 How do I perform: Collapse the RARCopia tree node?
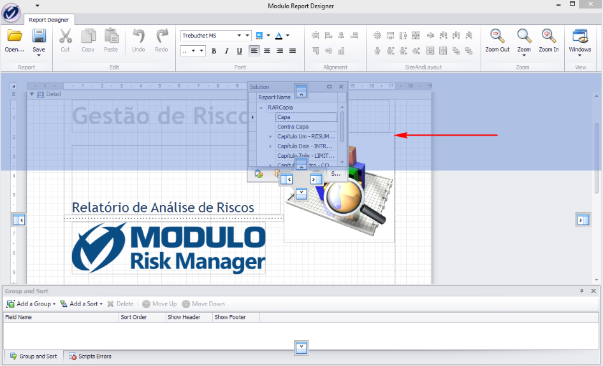coord(261,108)
